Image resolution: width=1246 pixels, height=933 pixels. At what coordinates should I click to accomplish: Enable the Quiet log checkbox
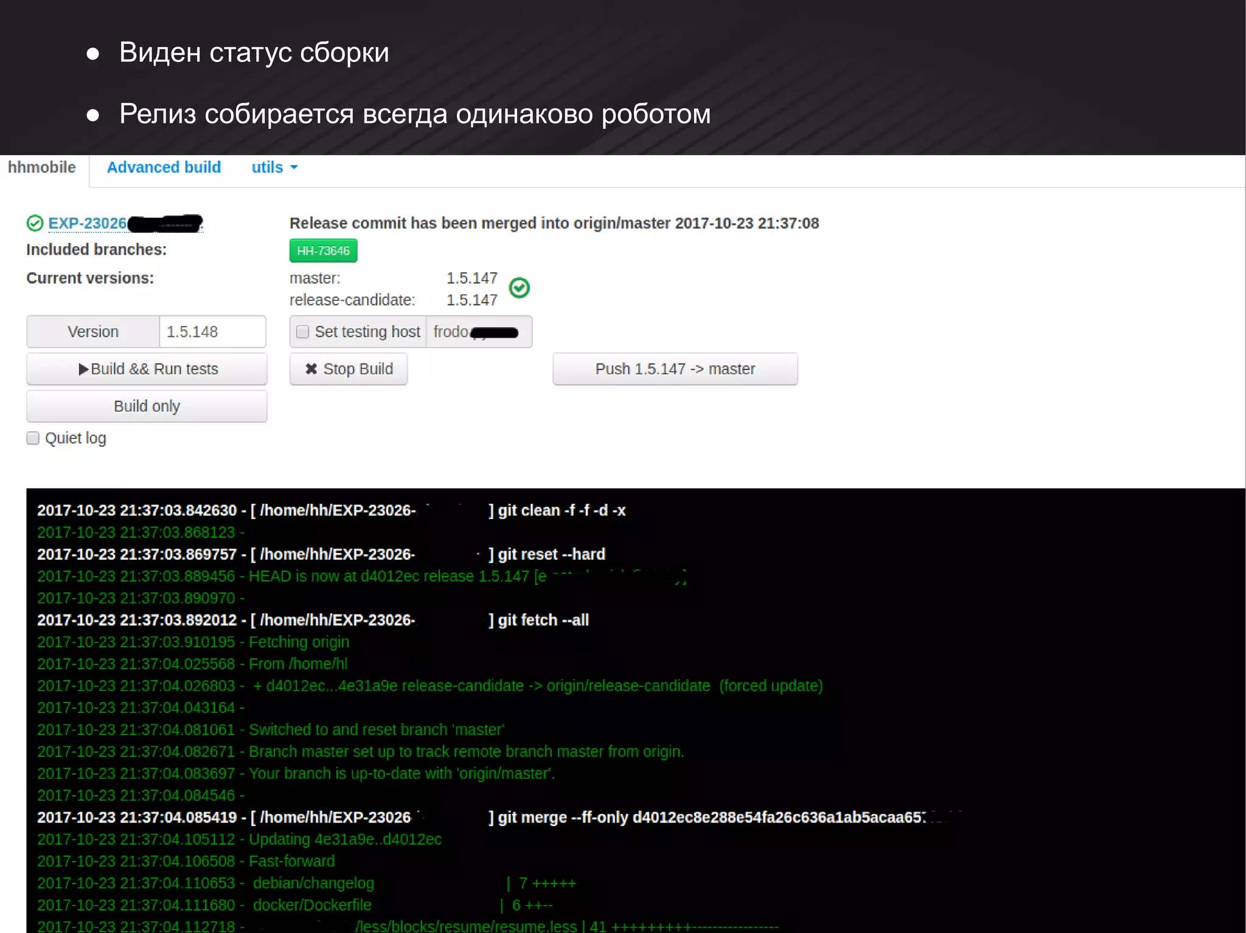[x=33, y=438]
